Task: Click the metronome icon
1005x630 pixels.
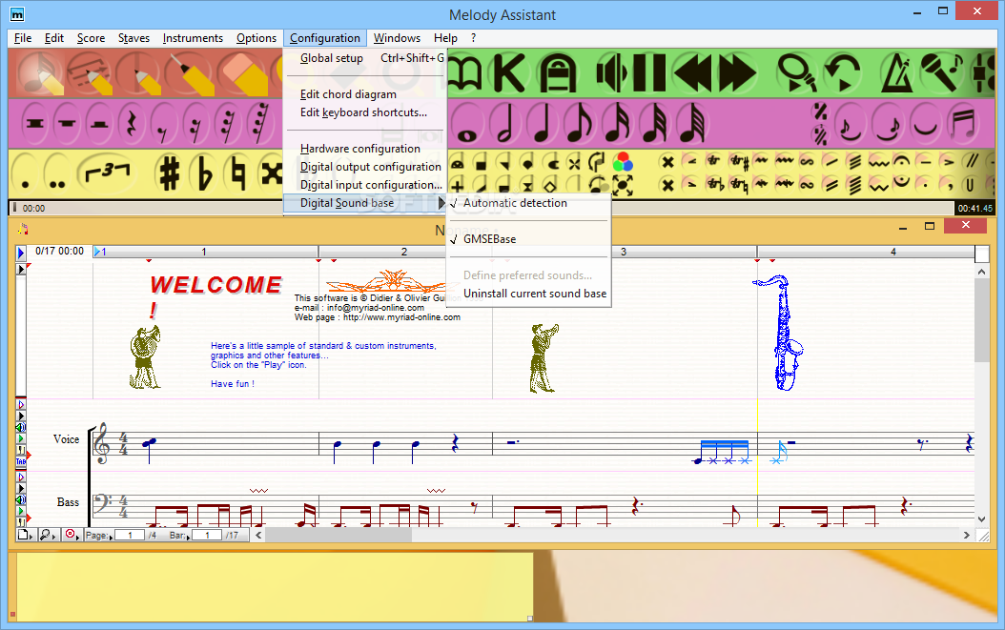Action: (x=896, y=73)
